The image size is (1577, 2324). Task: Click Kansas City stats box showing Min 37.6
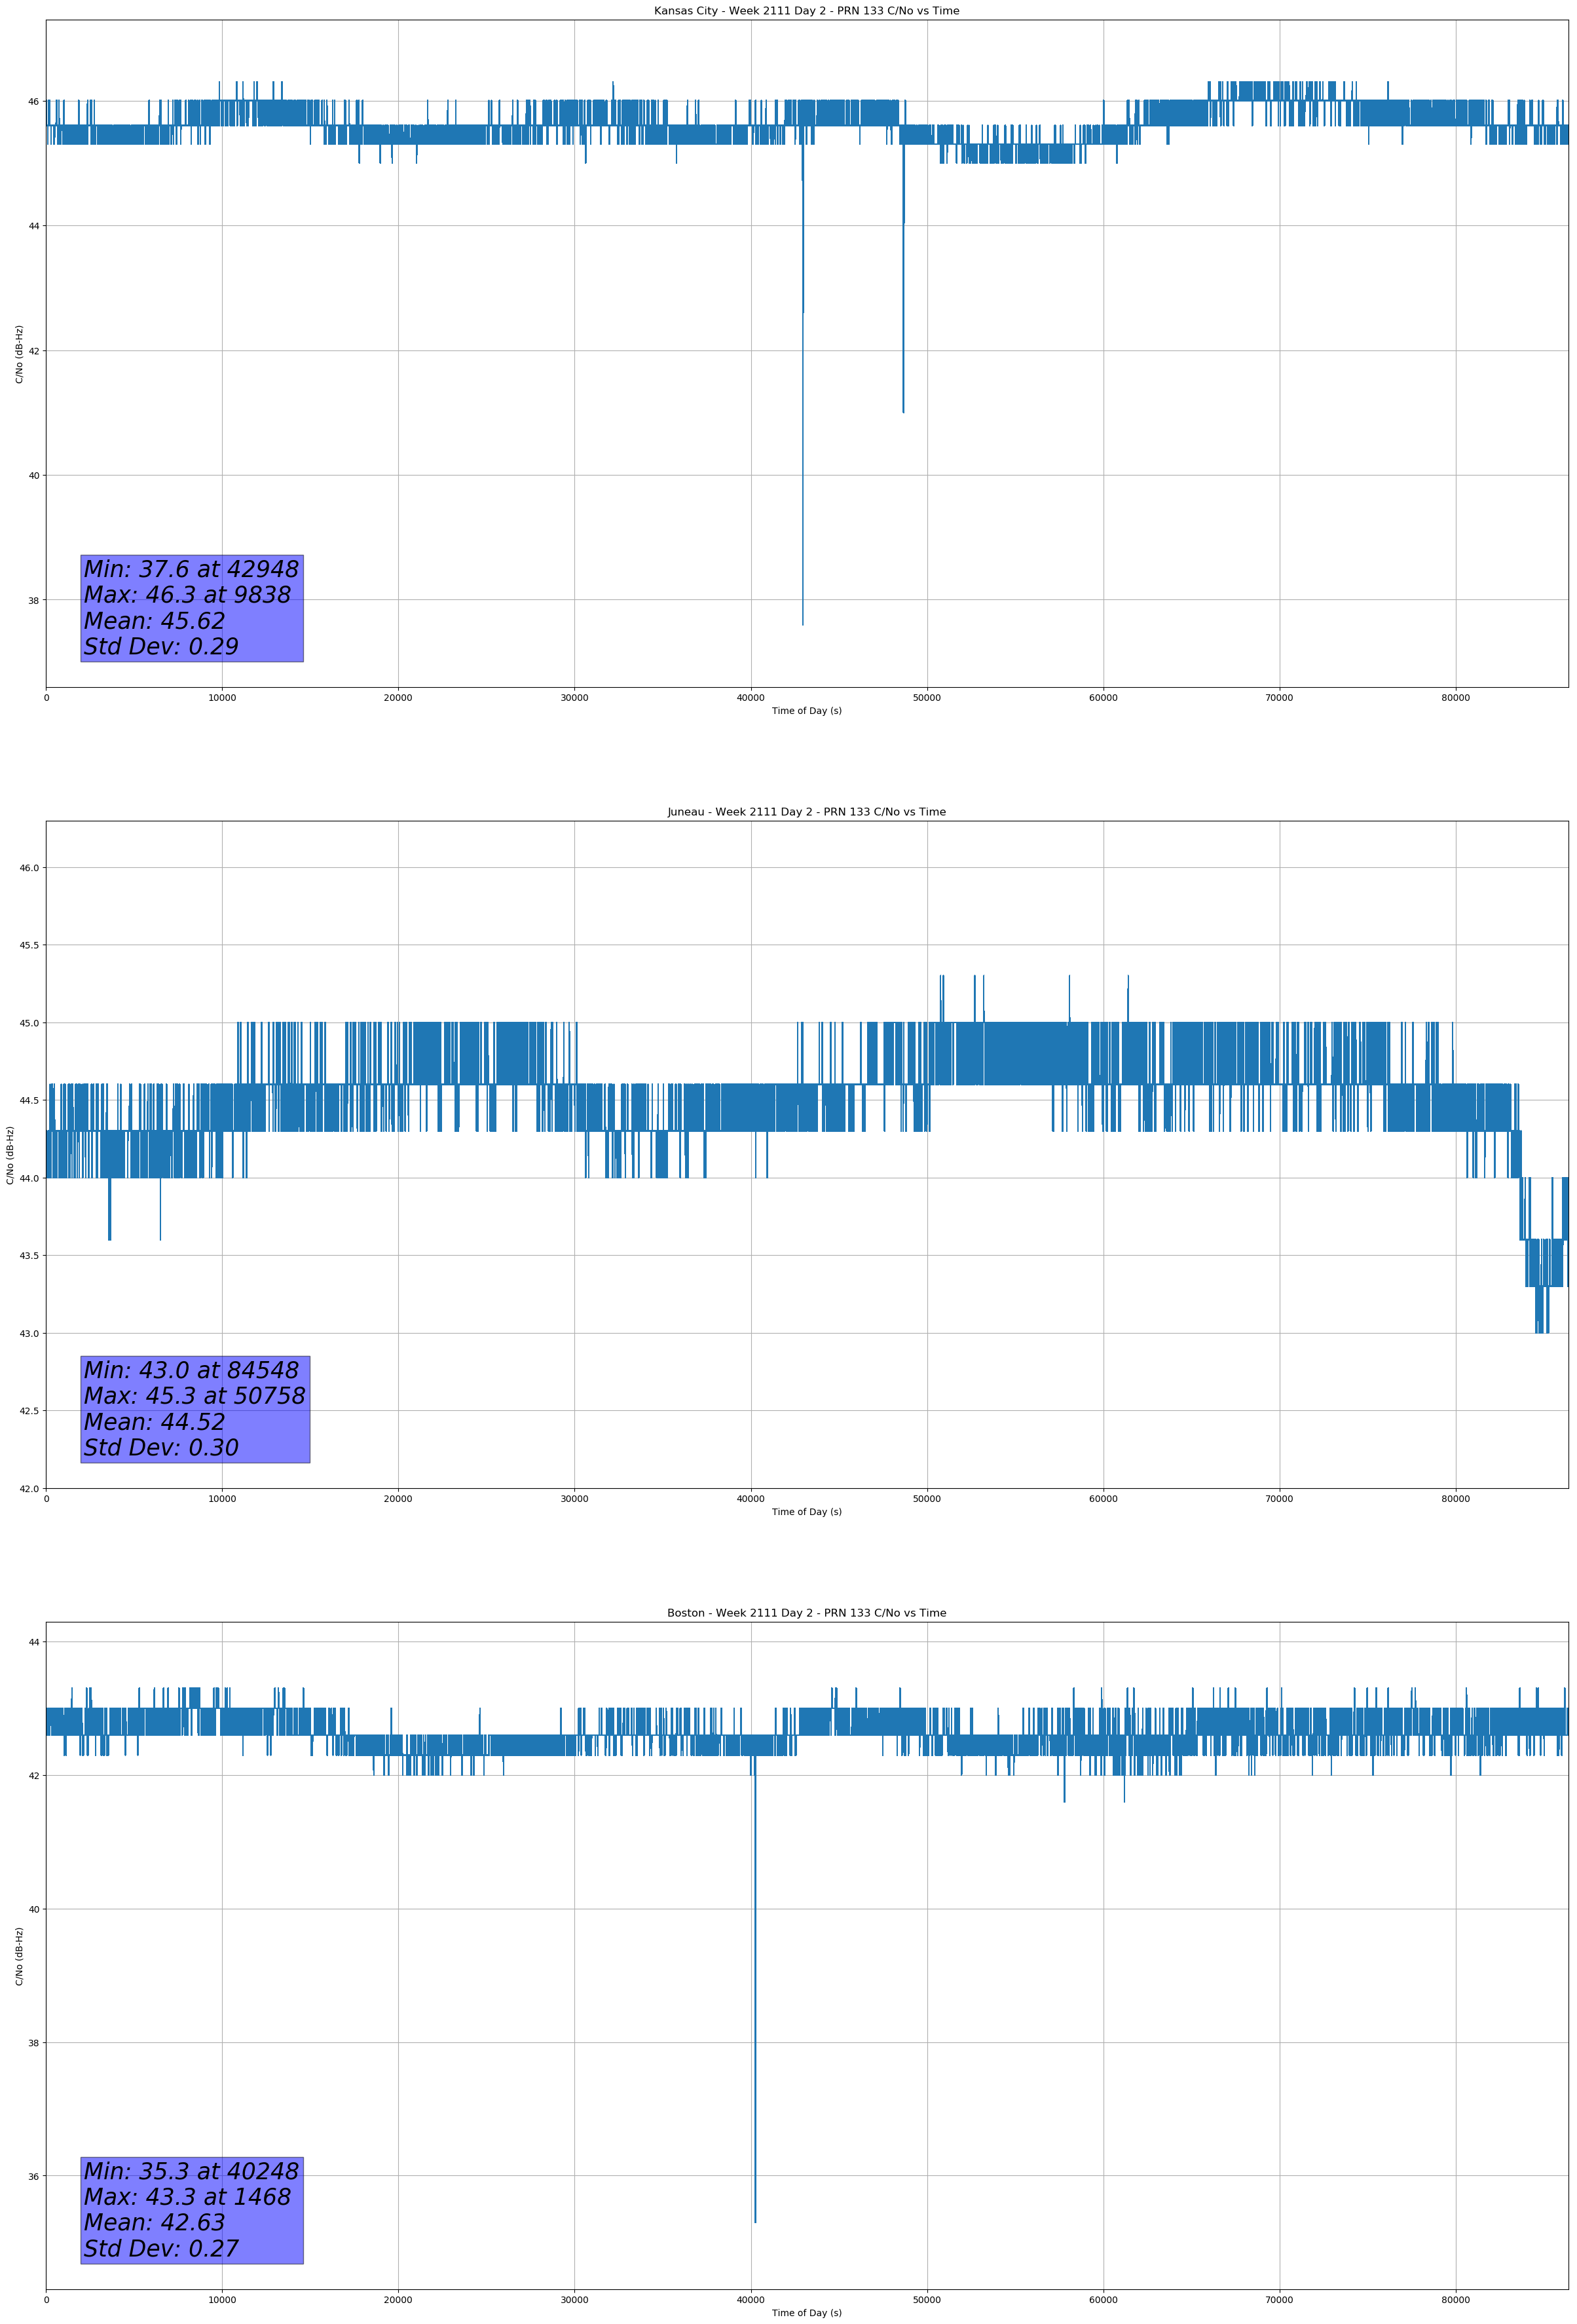[191, 608]
